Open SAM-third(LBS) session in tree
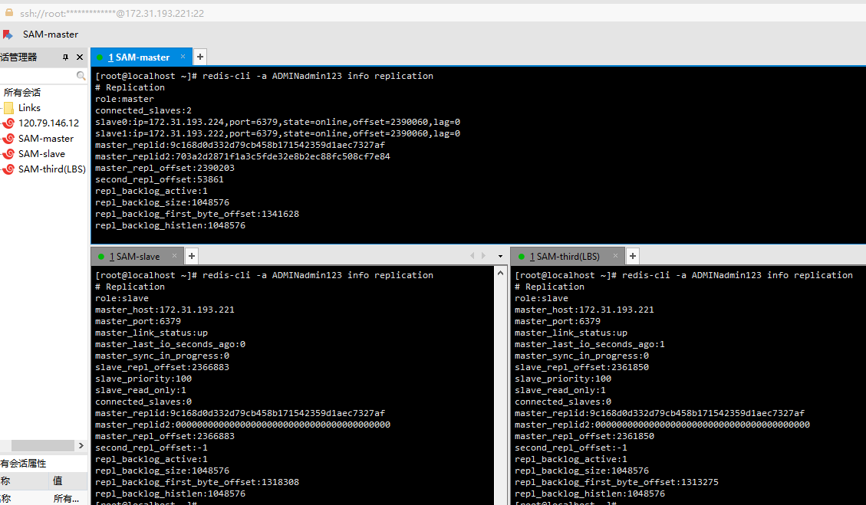Screen dimensions: 866x505 click(52, 169)
